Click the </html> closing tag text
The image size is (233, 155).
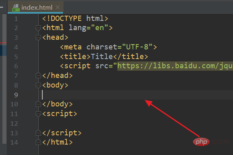[58, 142]
